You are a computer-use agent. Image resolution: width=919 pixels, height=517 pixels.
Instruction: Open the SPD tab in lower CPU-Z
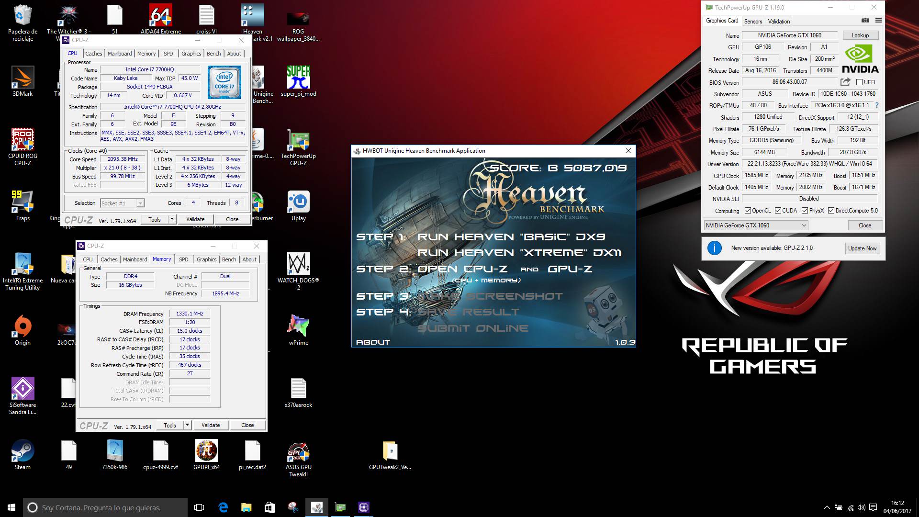click(184, 259)
